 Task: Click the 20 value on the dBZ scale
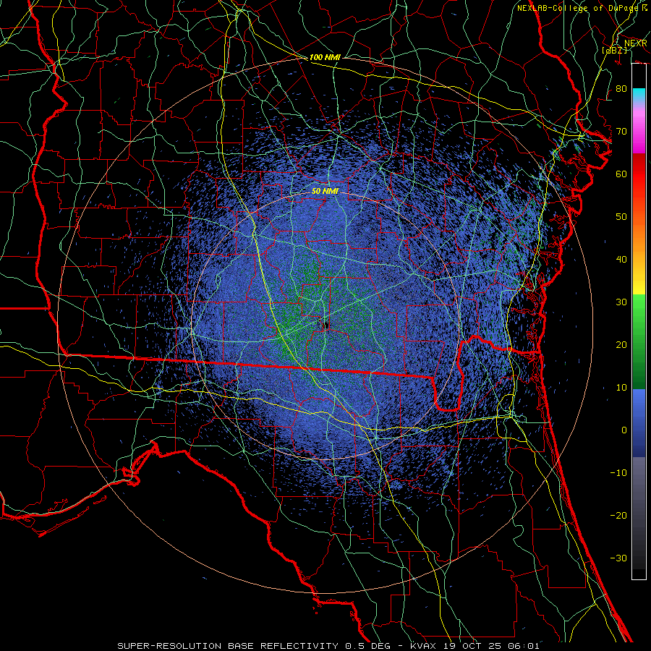(x=621, y=345)
